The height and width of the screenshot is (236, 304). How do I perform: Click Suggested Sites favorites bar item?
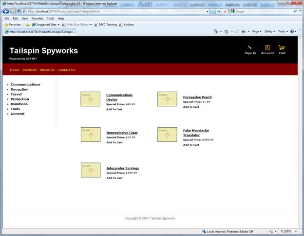coord(46,25)
